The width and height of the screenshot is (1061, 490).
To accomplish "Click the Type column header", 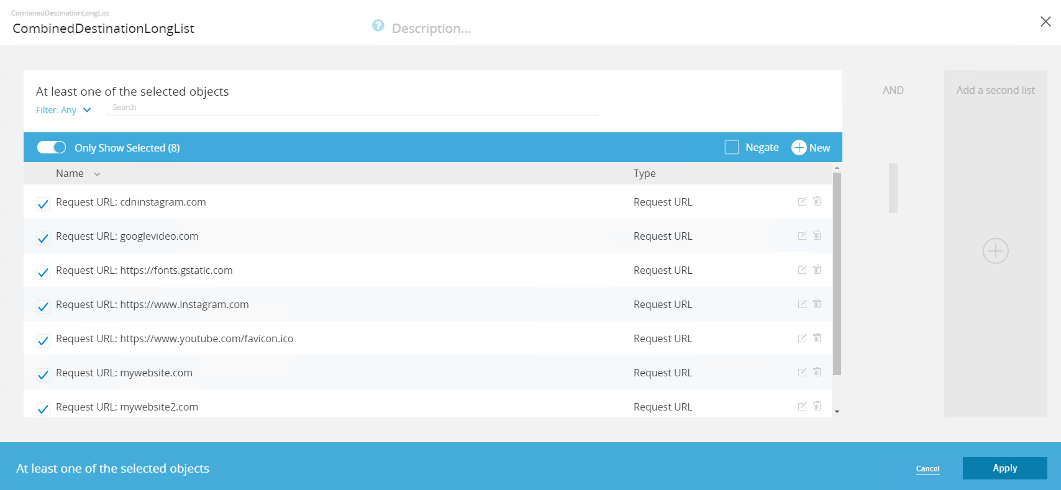I will 644,174.
